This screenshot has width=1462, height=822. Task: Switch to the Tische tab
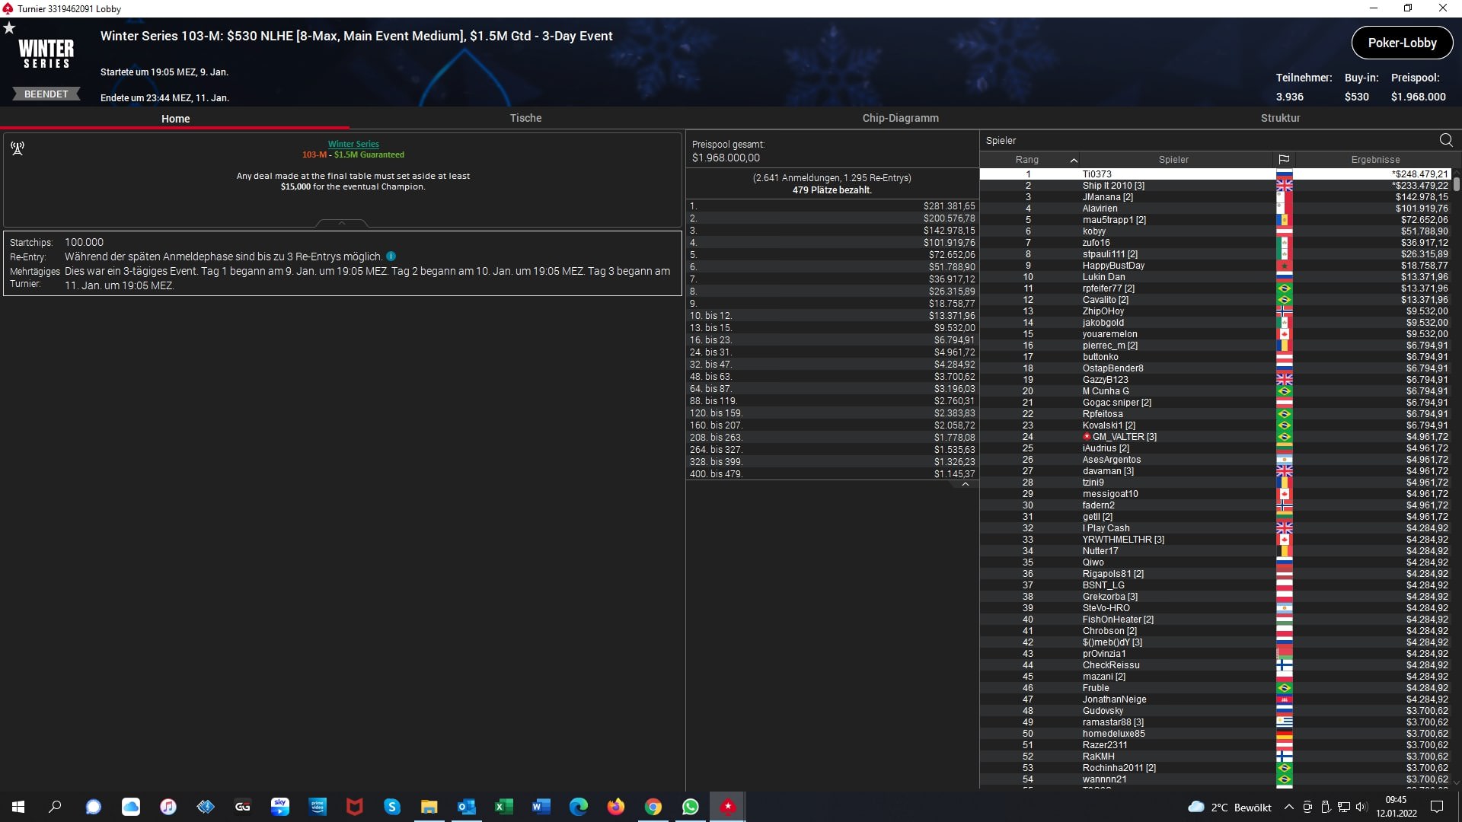click(525, 118)
